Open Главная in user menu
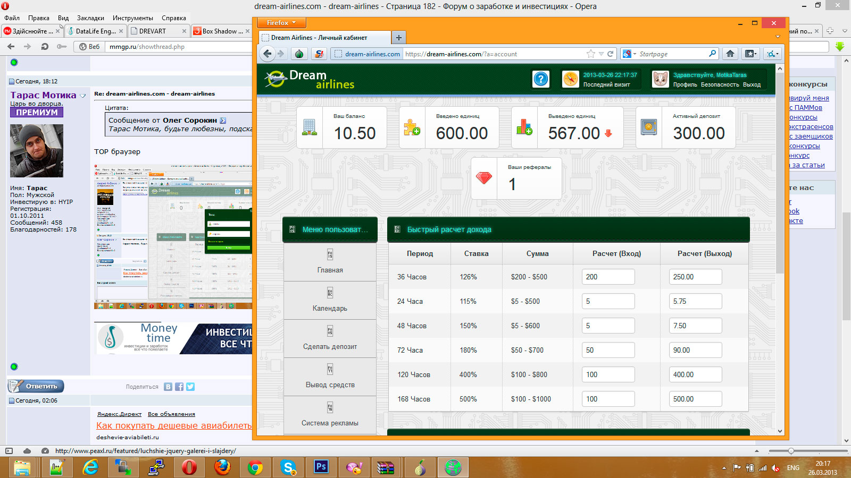851x478 pixels. (x=330, y=262)
